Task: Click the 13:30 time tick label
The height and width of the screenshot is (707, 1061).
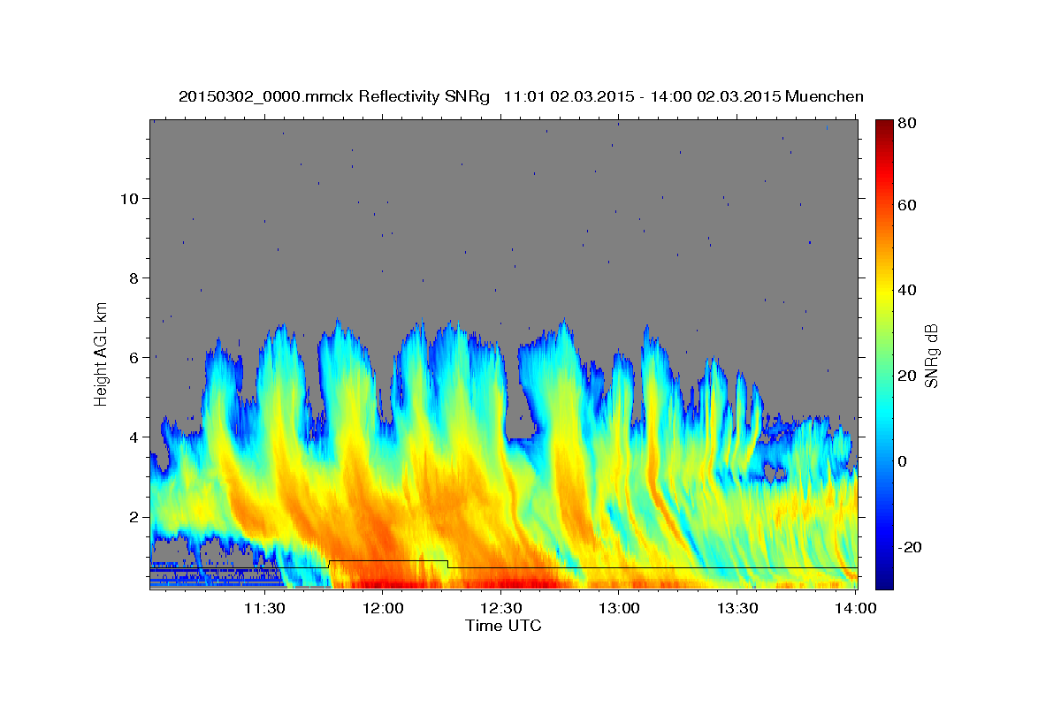Action: point(737,609)
